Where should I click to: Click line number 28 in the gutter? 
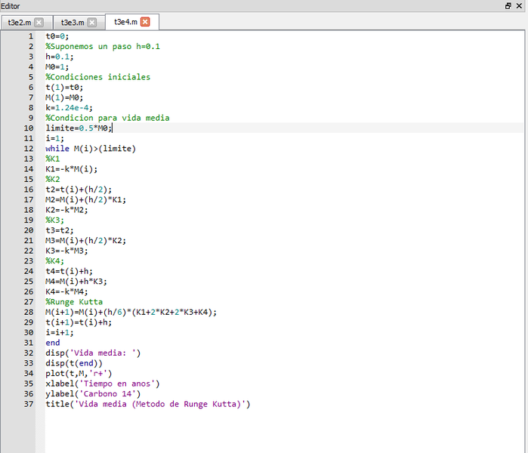(x=29, y=312)
